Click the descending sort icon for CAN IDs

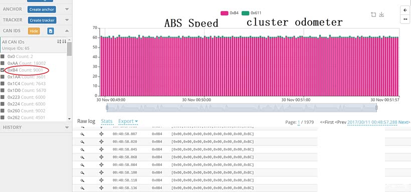64,41
